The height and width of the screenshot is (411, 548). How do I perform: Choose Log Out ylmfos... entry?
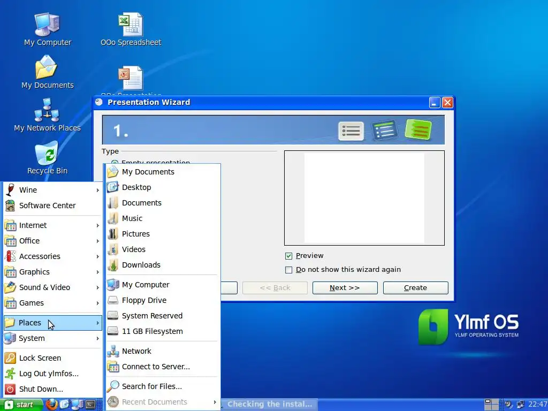click(52, 374)
